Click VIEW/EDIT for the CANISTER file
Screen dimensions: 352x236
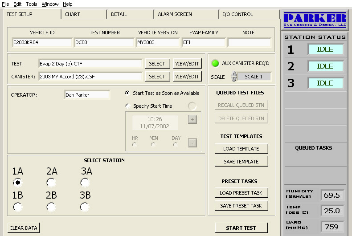[187, 77]
